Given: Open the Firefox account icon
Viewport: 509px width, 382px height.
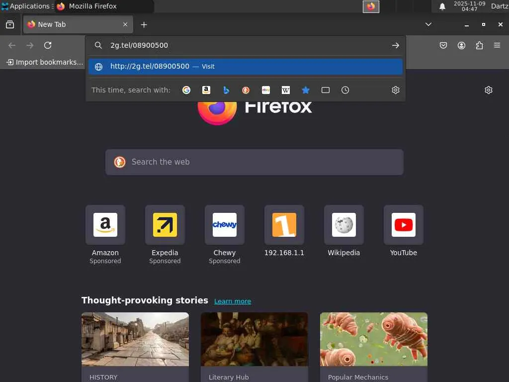Looking at the screenshot, I should (x=461, y=45).
